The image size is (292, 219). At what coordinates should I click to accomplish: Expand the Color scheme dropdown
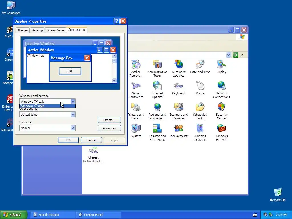73,115
